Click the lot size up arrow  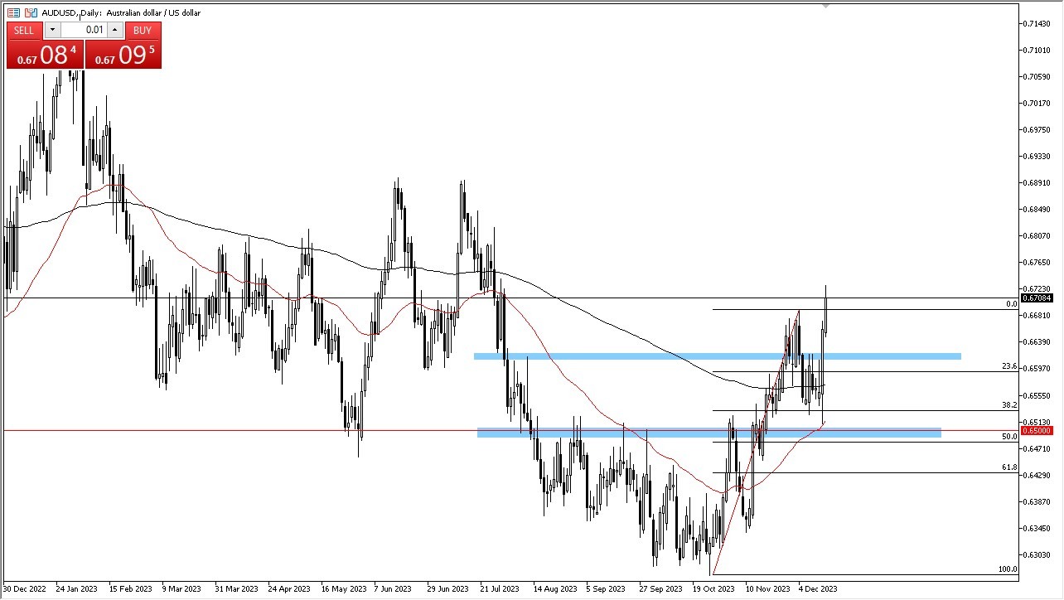(114, 31)
